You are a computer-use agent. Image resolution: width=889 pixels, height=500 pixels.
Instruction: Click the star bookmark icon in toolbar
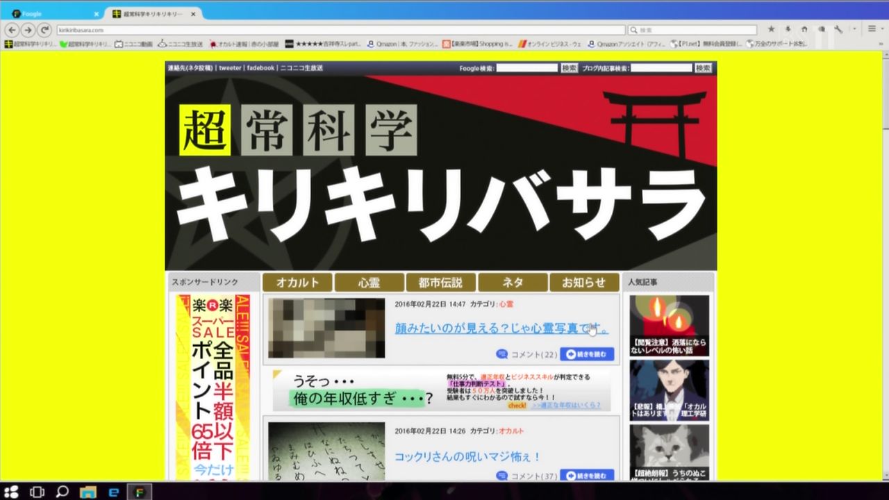click(771, 29)
